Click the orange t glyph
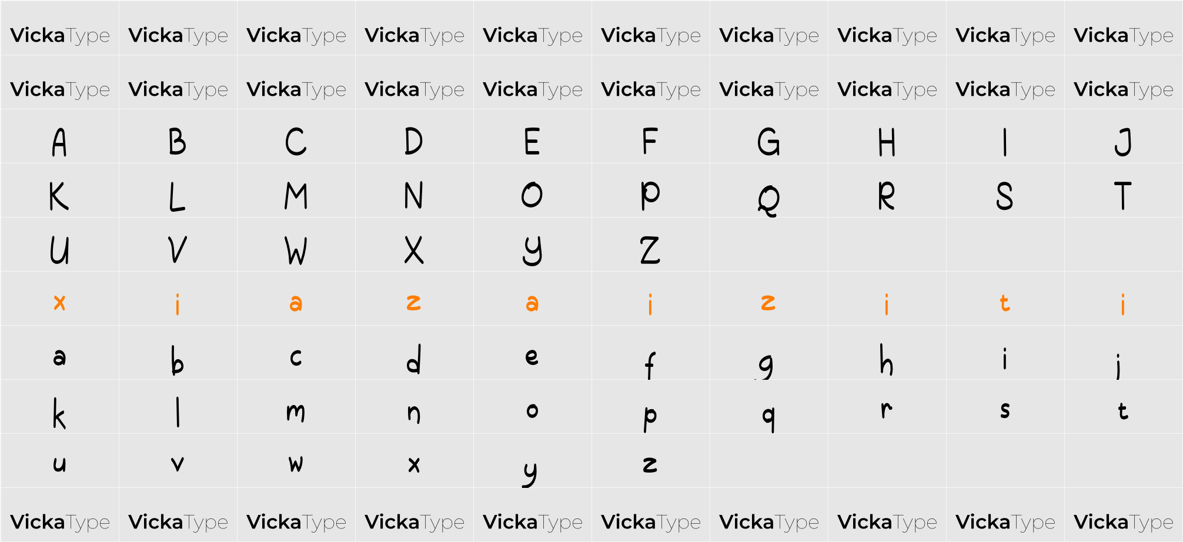The image size is (1183, 542). point(1005,303)
